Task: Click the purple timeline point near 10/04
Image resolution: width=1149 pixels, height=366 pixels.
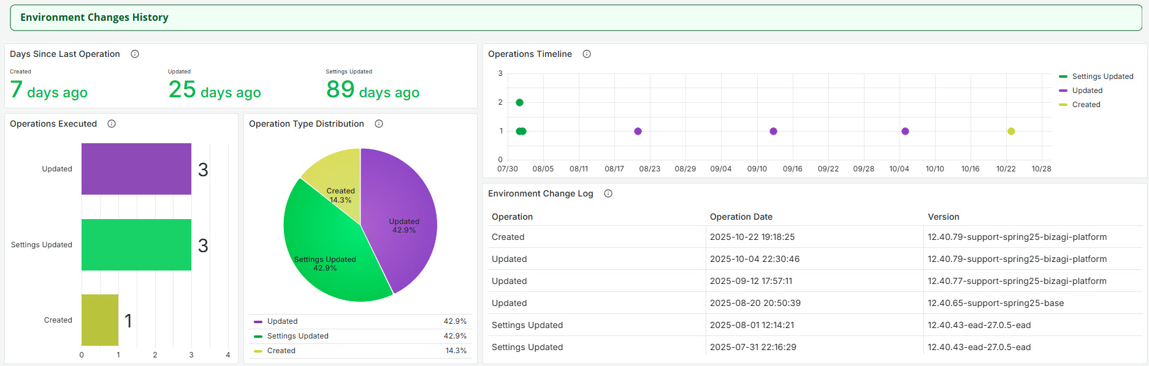Action: click(905, 131)
